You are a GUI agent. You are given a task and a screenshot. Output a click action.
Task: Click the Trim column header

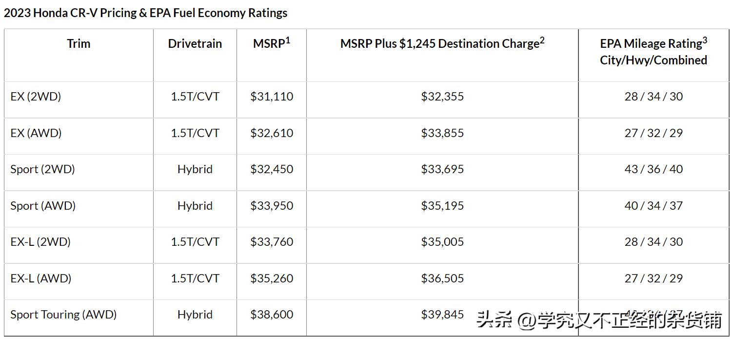[x=79, y=43]
